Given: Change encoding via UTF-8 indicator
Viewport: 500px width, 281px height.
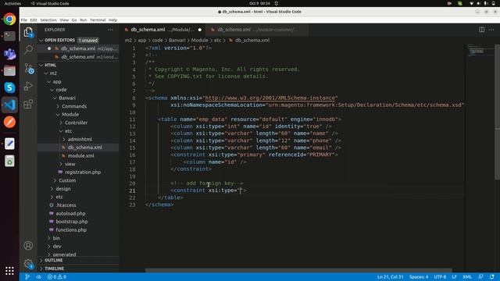Looking at the screenshot, I should click(440, 277).
